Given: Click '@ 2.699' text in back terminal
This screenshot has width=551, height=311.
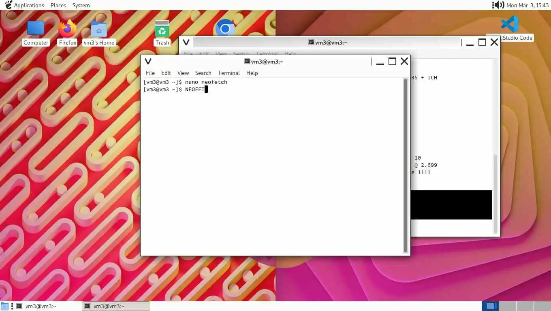Looking at the screenshot, I should click(x=426, y=165).
